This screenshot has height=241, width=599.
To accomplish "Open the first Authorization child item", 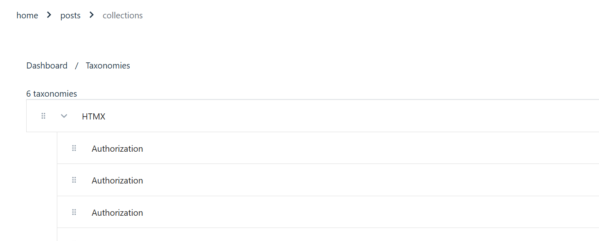I will [x=117, y=149].
